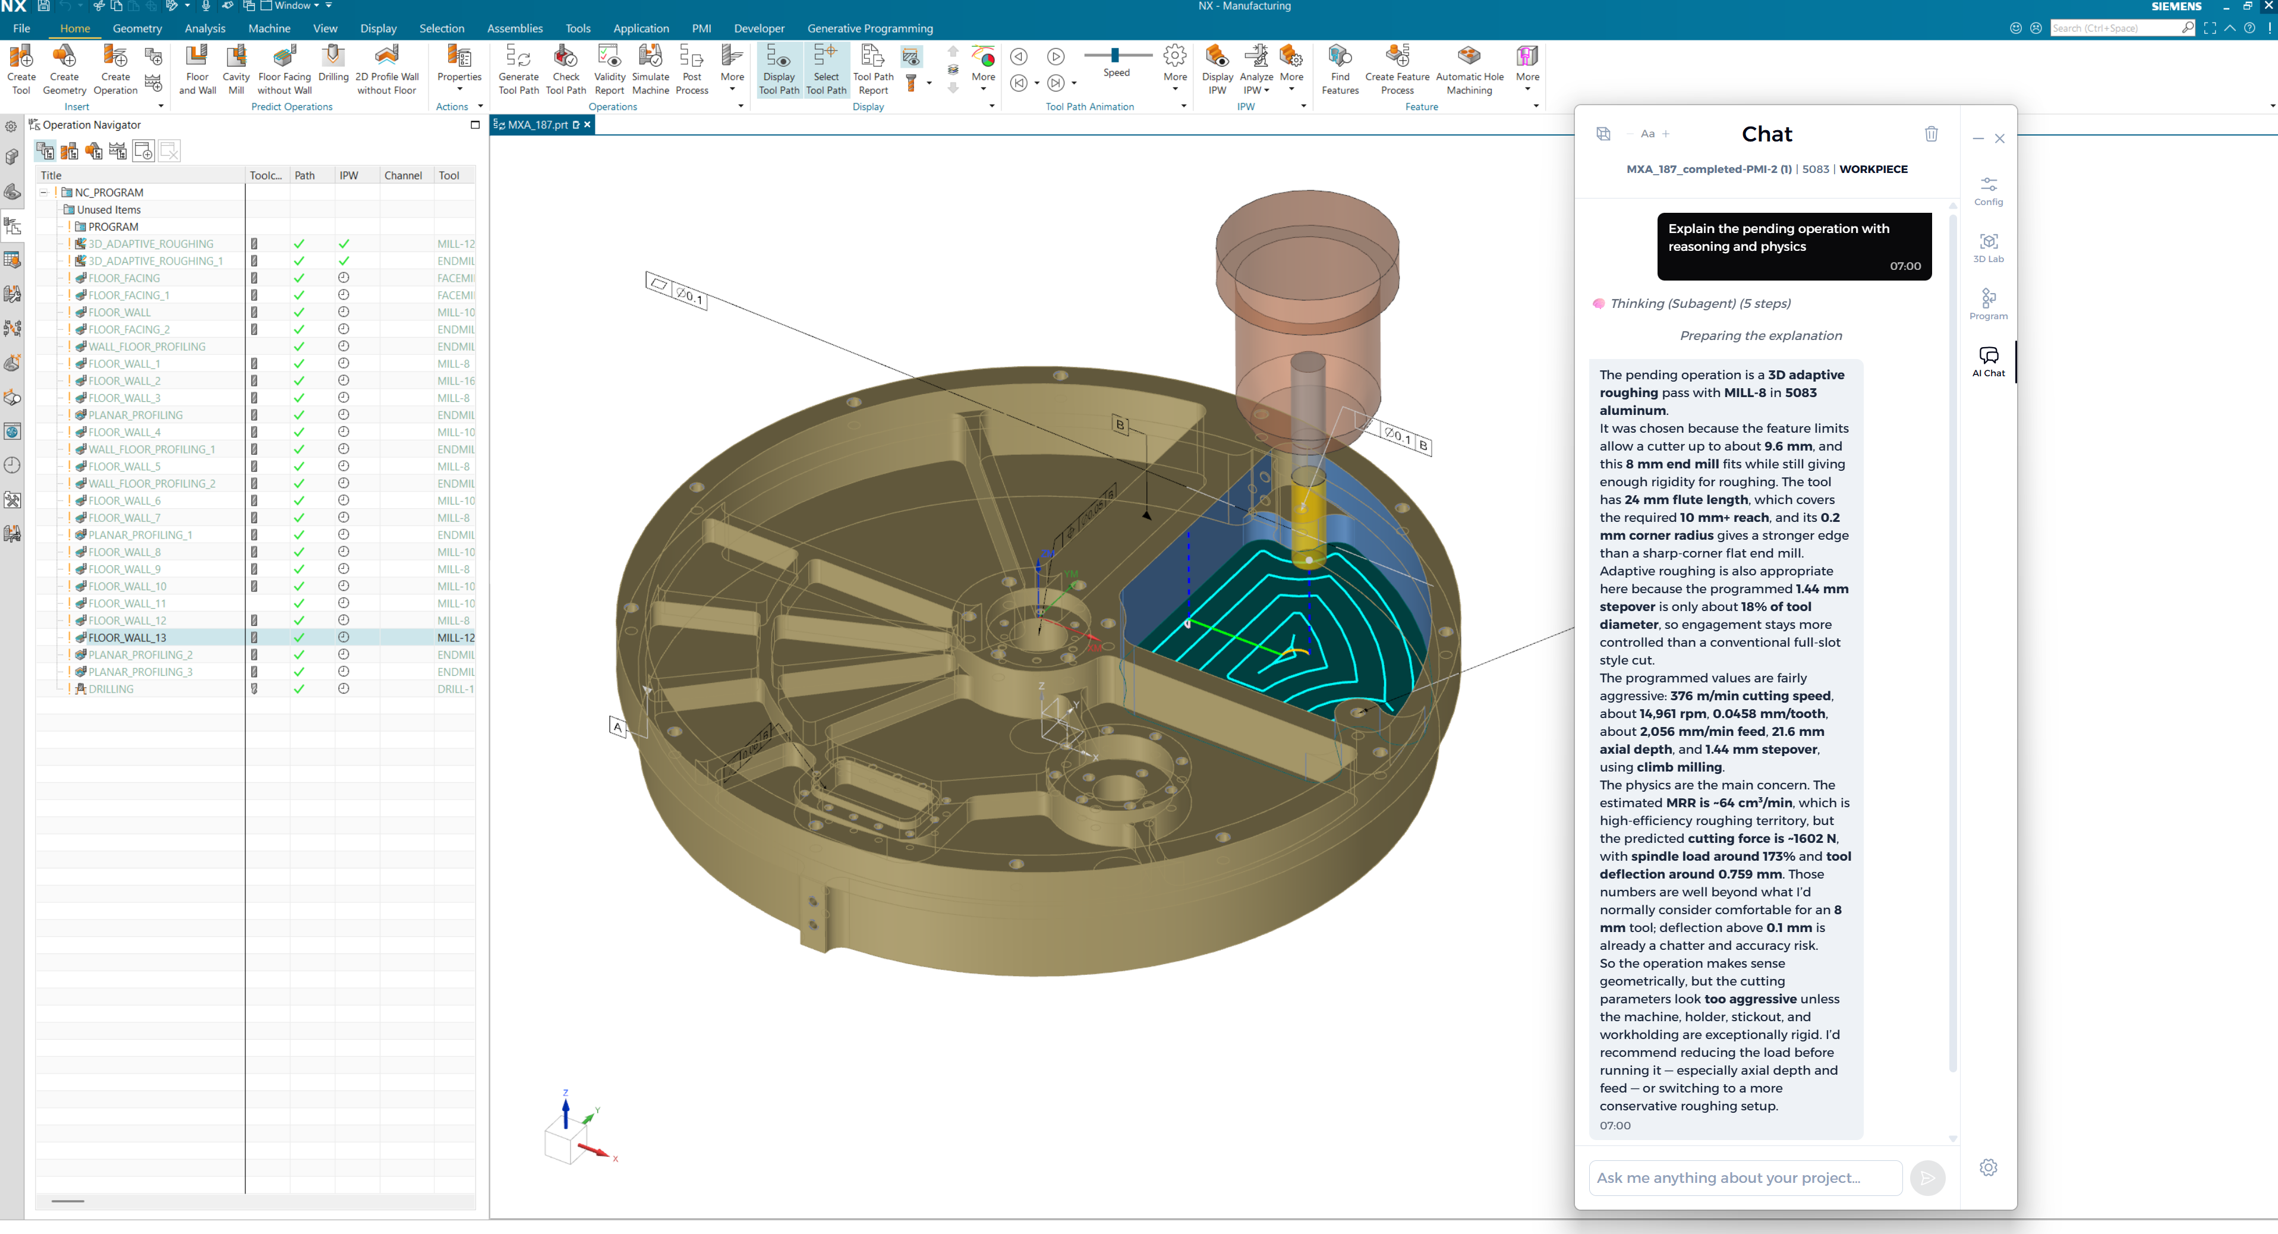
Task: Open the Properties dropdown
Action: click(x=459, y=69)
